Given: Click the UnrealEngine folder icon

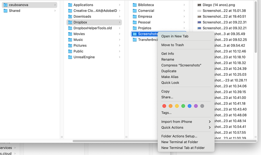Looking at the screenshot, I should tap(70, 57).
